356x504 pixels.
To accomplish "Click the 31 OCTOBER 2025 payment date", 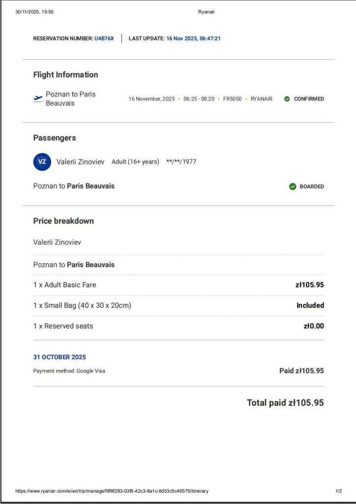I will [59, 357].
